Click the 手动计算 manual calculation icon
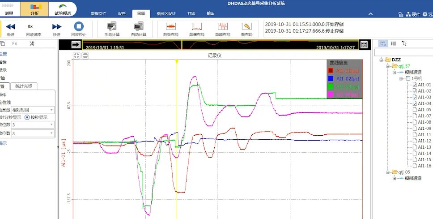This screenshot has width=433, height=219. [112, 26]
